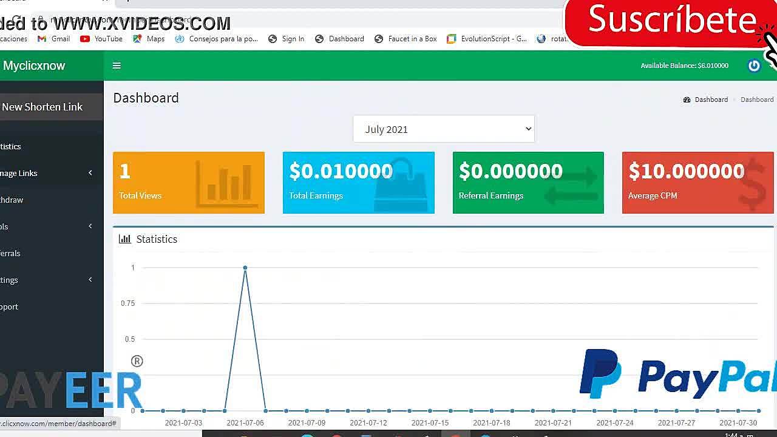
Task: Open the Dashboard bookmark in bookmarks bar
Action: 339,39
